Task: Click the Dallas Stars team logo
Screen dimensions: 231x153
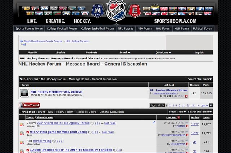Action: click(48, 13)
